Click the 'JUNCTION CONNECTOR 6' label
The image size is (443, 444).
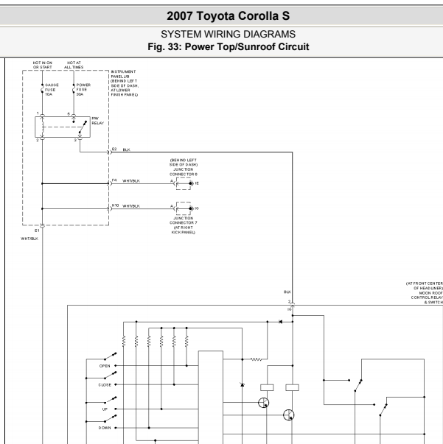click(184, 172)
